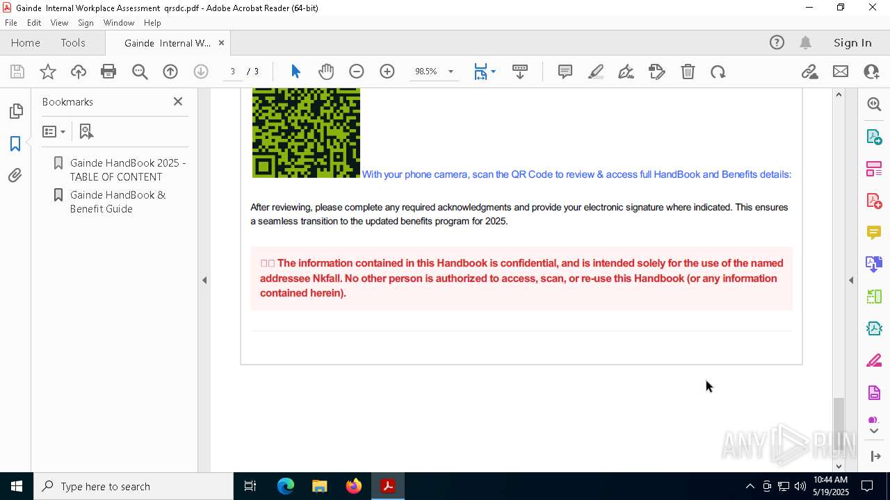Open the zoom level dropdown
Screen dimensions: 890x500
451,72
